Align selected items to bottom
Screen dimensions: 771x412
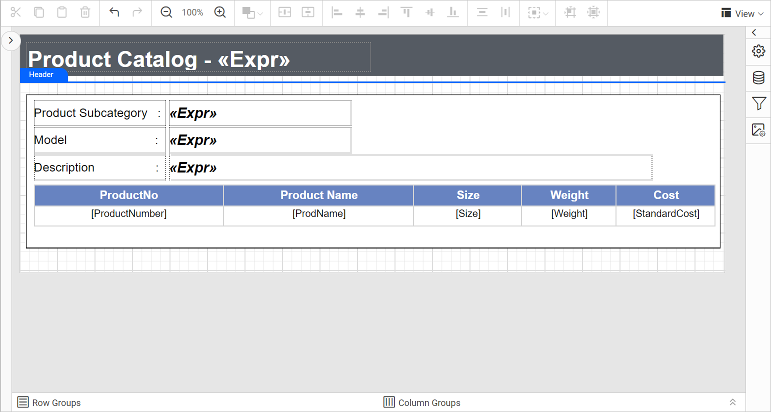452,12
